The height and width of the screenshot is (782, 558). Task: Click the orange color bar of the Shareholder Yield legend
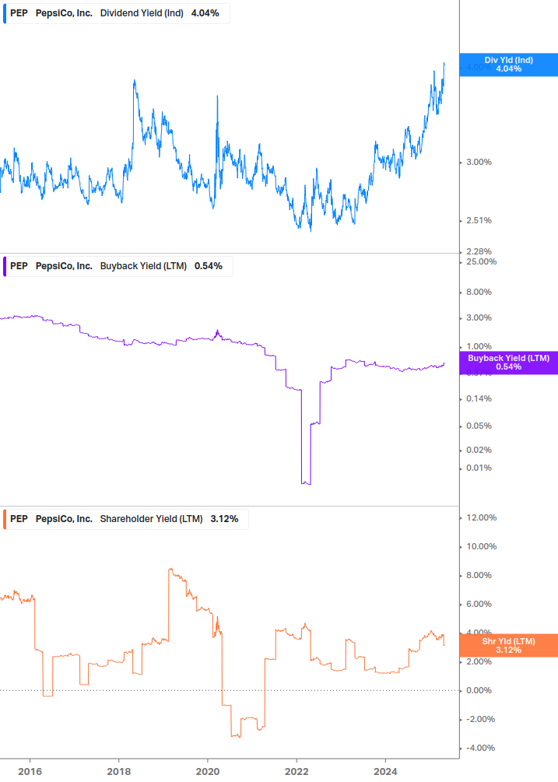point(5,519)
